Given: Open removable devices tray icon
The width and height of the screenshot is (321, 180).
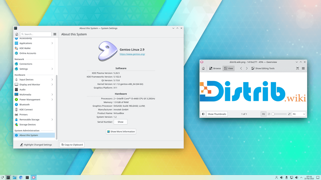Looking at the screenshot, I should coord(286,177).
